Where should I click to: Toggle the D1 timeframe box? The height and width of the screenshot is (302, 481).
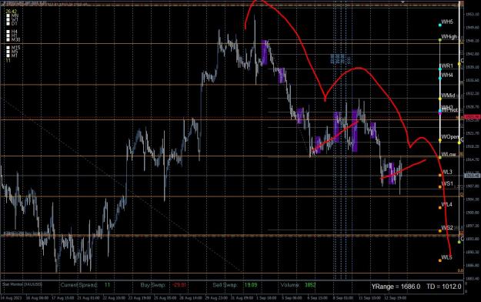click(x=8, y=23)
